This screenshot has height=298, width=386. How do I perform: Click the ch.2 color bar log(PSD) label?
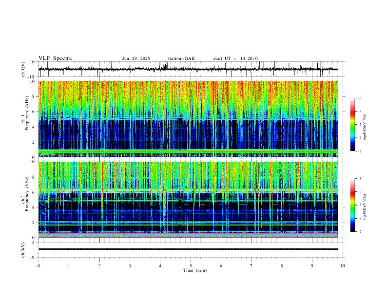(365, 207)
